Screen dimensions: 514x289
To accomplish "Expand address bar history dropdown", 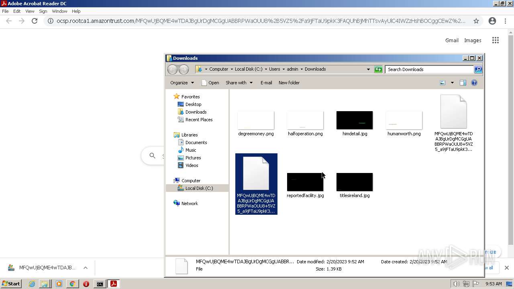I will click(x=368, y=69).
